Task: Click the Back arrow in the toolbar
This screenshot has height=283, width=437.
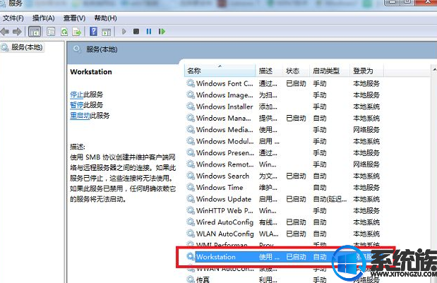Action: (5, 32)
